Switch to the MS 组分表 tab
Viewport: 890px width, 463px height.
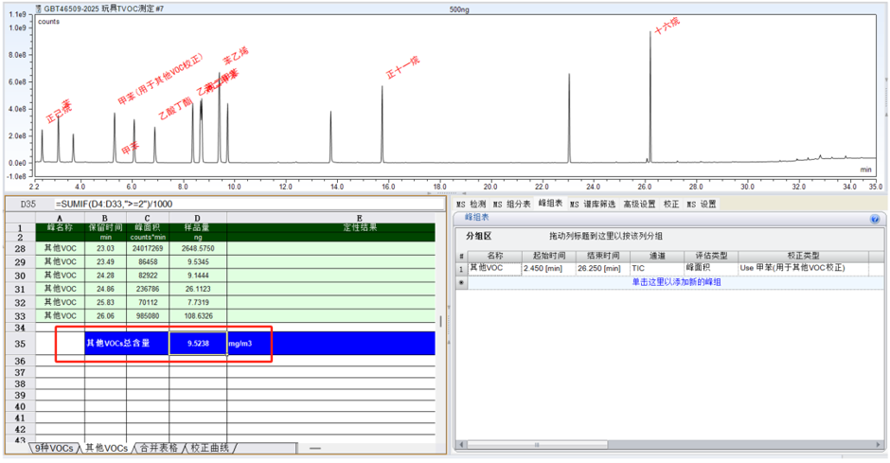tap(511, 204)
